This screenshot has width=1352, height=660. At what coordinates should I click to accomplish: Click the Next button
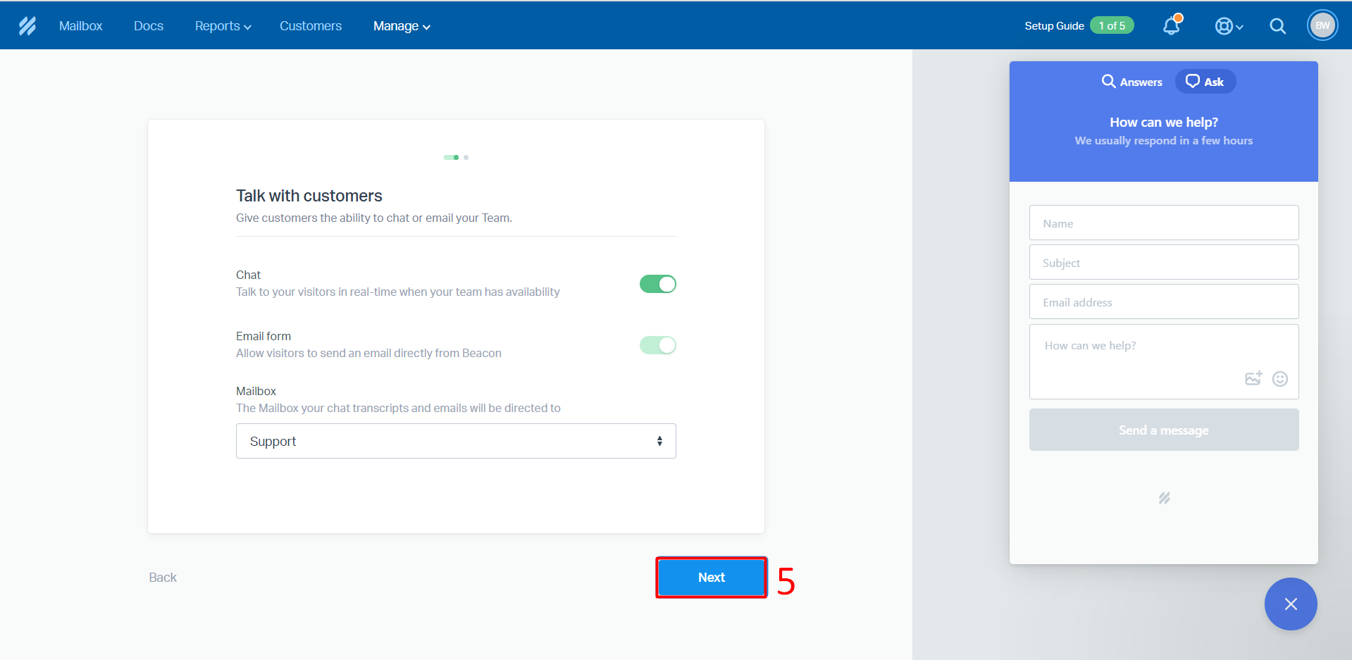[711, 578]
